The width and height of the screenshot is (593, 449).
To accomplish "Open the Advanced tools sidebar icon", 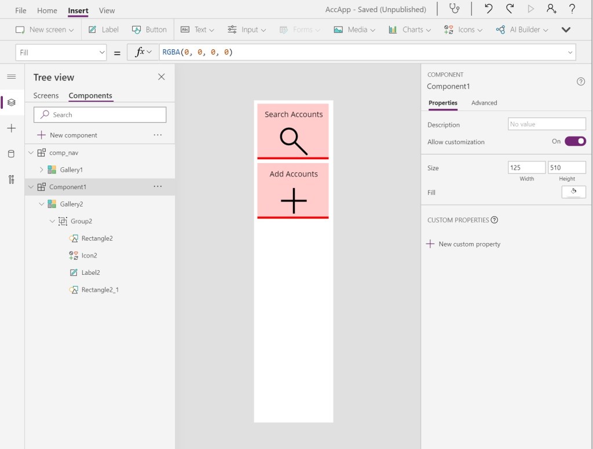I will tap(11, 179).
